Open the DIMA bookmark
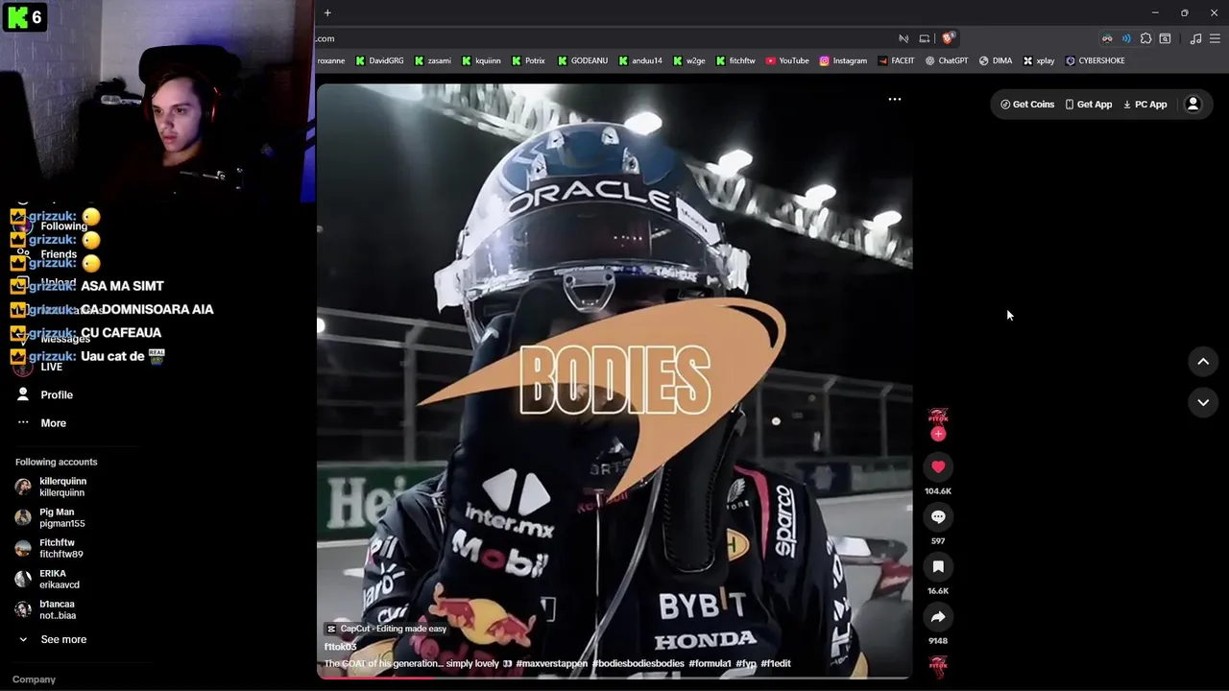The image size is (1229, 691). click(x=996, y=60)
